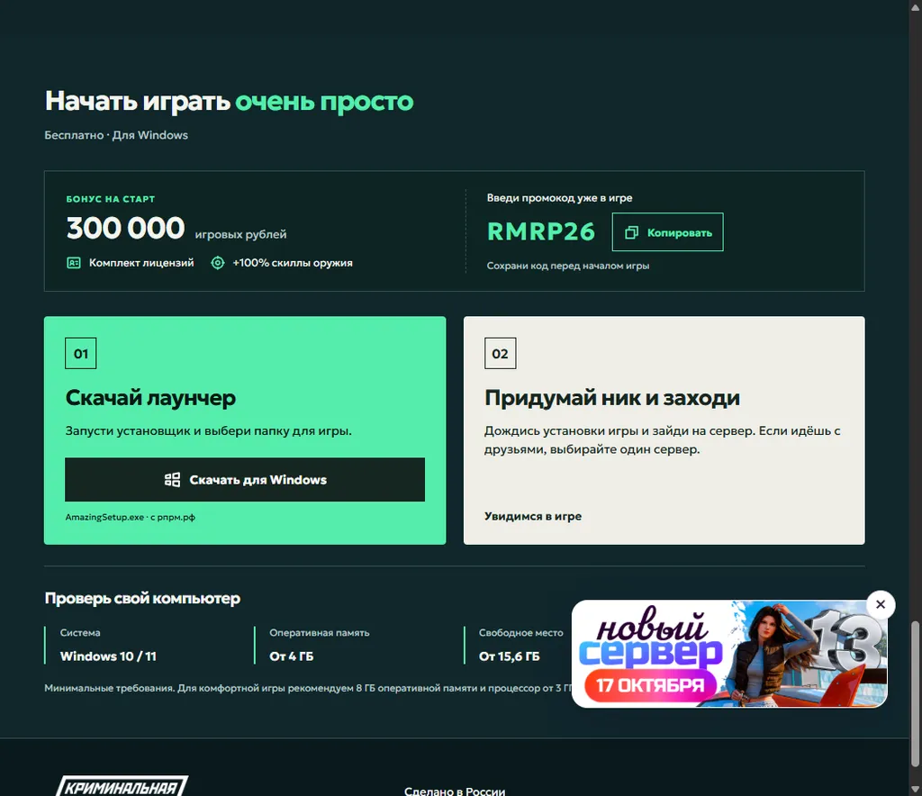Click the Скачай лаунчер heading
The height and width of the screenshot is (796, 922).
150,398
